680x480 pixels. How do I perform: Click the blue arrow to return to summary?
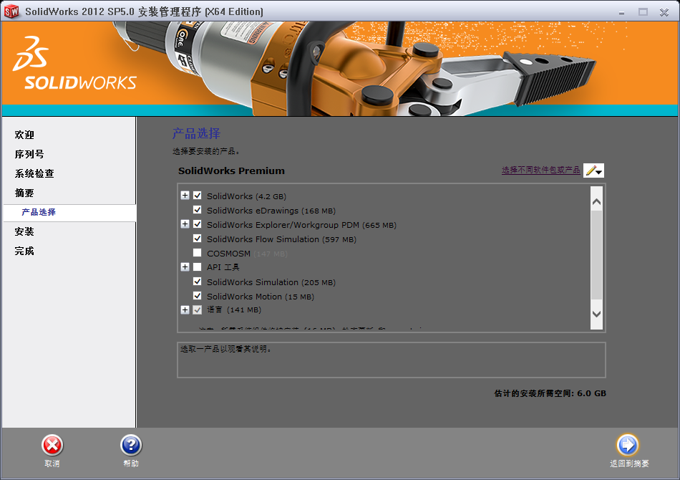point(628,445)
